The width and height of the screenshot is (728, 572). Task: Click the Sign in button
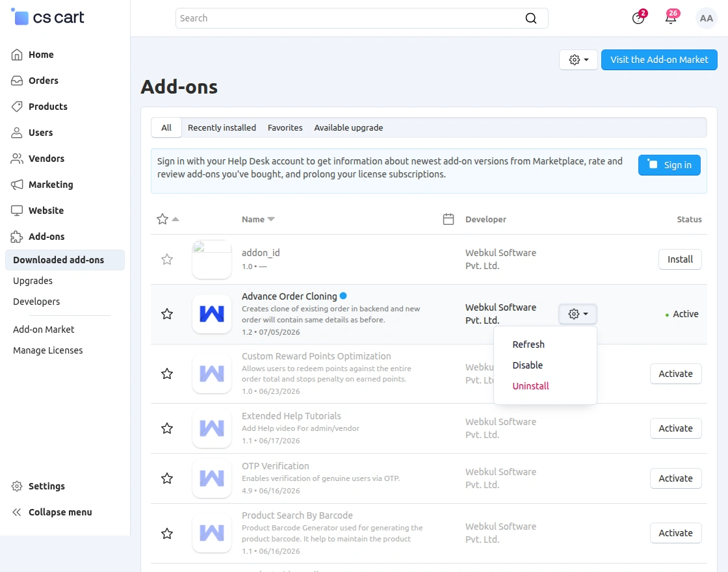pos(669,165)
